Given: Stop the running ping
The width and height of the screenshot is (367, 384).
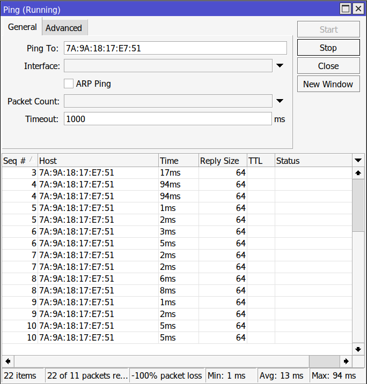Looking at the screenshot, I should pos(328,48).
